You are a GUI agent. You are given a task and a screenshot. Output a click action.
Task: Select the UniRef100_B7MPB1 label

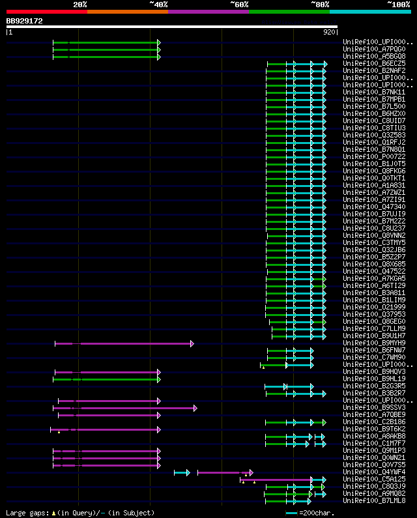[374, 100]
